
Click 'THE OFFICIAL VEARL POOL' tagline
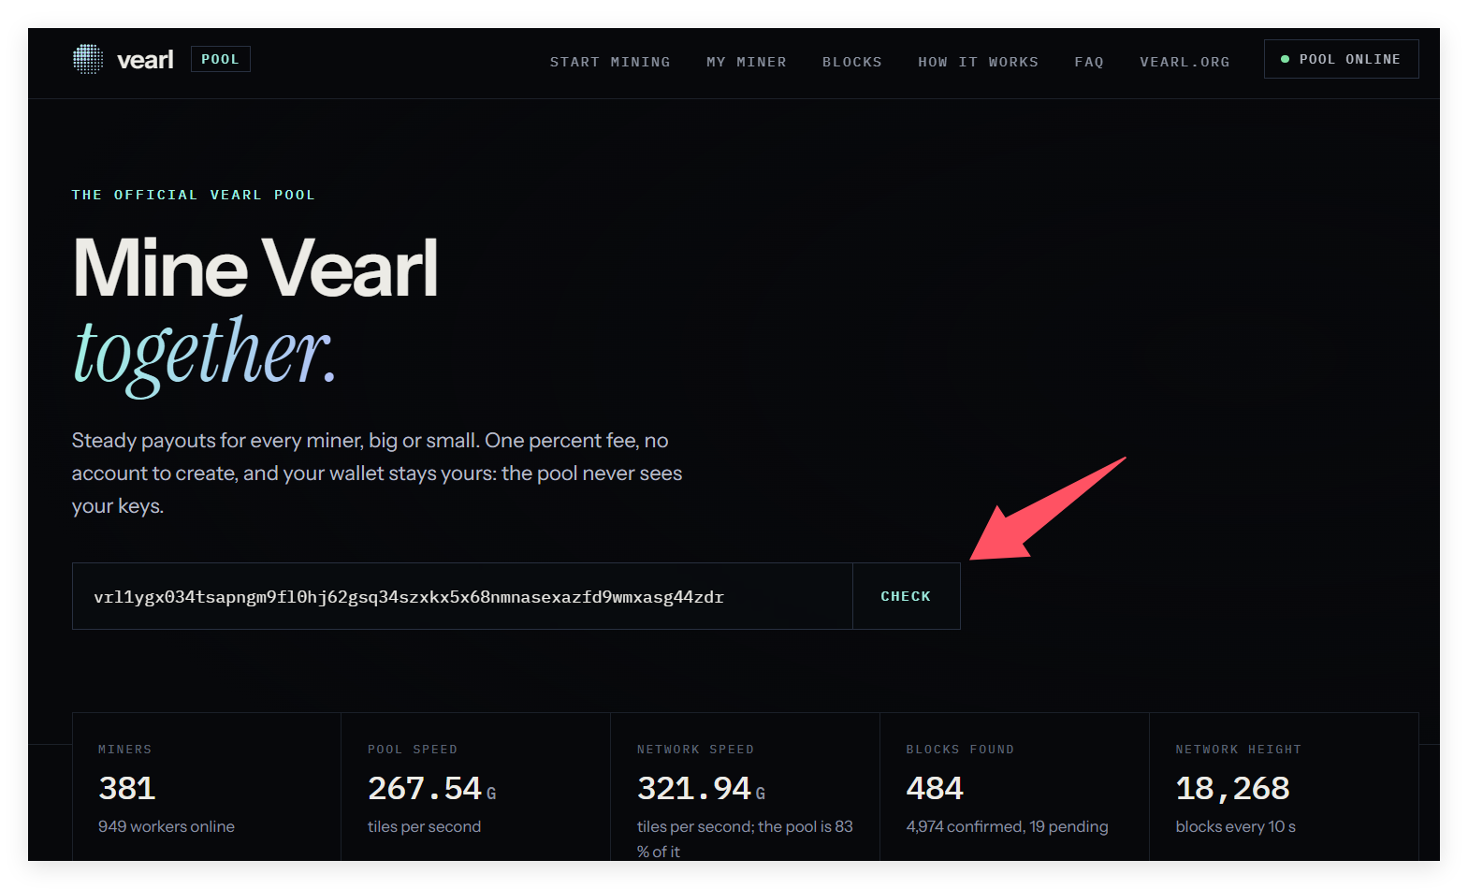point(194,195)
